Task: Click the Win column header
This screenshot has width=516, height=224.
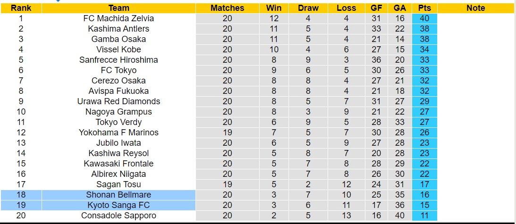Action: click(x=274, y=8)
